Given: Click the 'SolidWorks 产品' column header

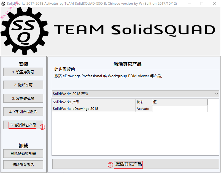Looking at the screenshot, I should pos(94,102).
